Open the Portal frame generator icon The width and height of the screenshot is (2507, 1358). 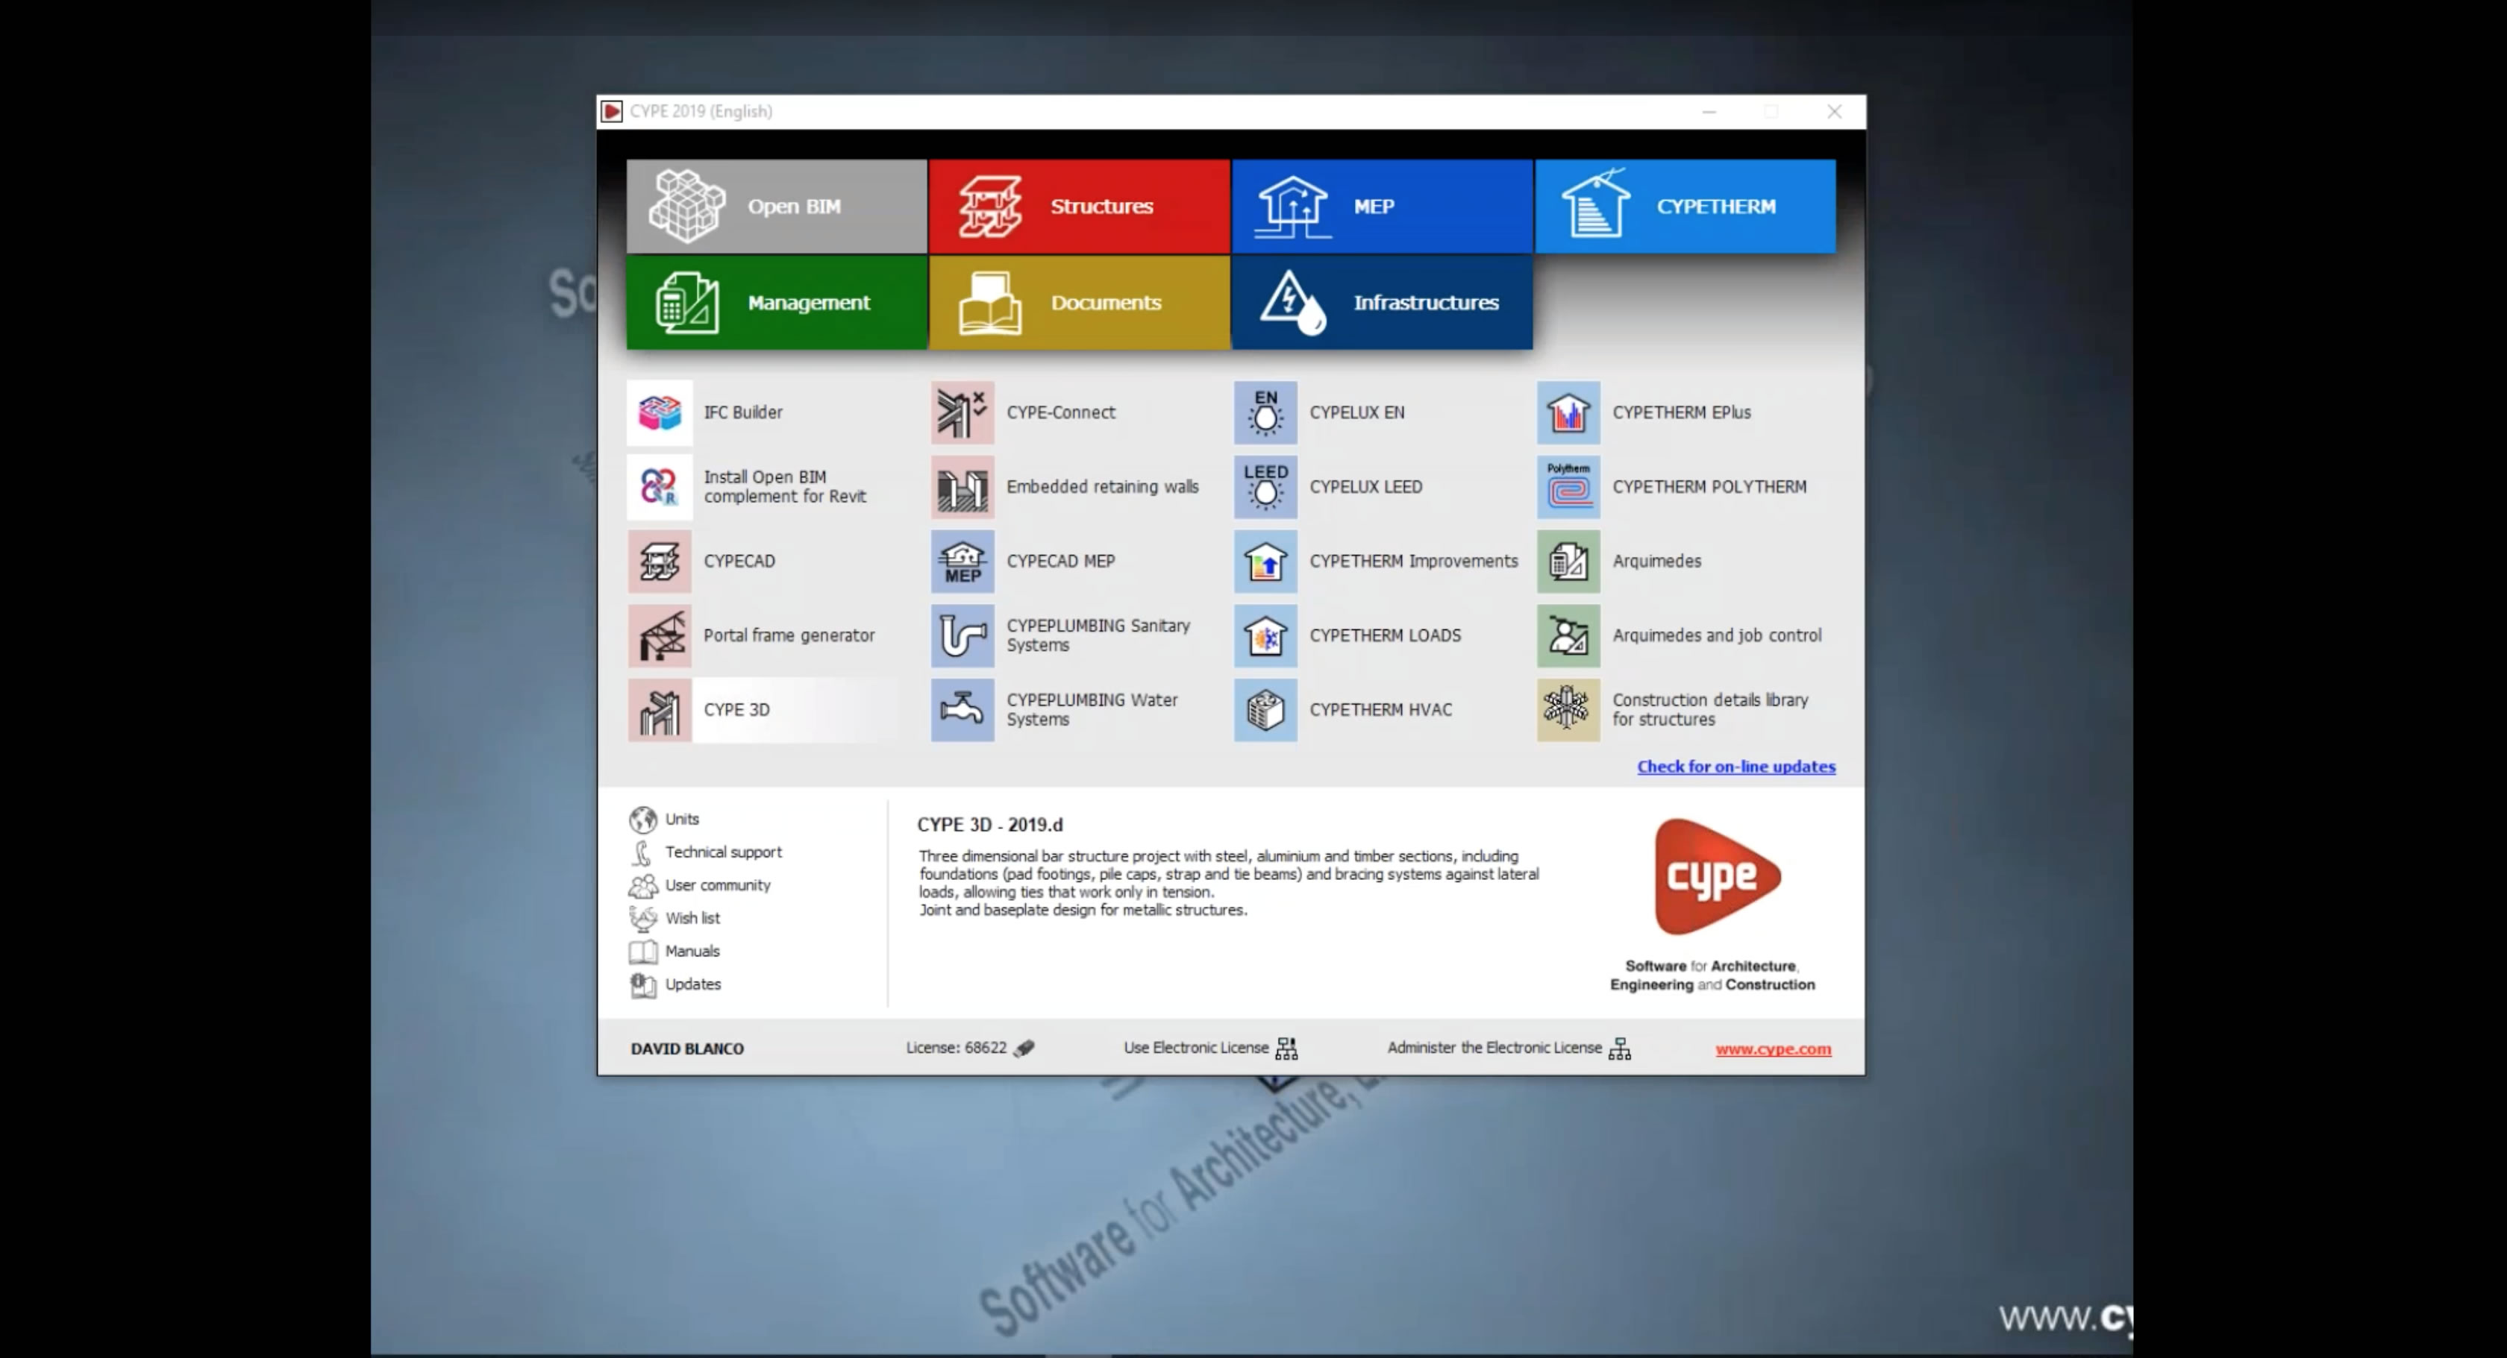point(659,635)
